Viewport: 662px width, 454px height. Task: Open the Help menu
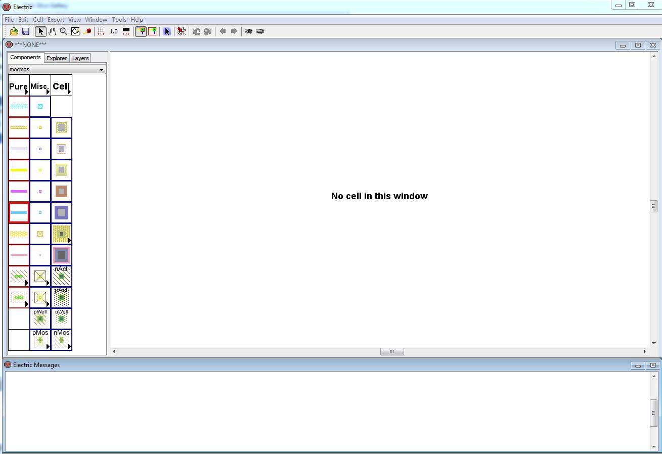pos(137,20)
